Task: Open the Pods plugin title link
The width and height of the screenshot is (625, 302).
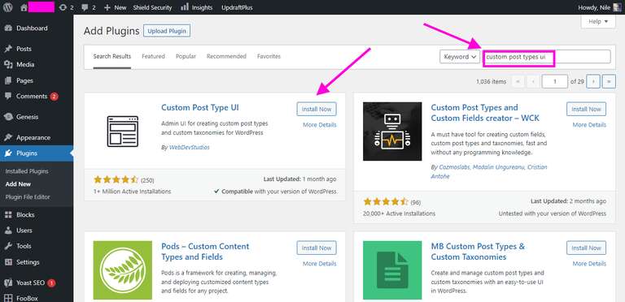Action: click(x=205, y=252)
